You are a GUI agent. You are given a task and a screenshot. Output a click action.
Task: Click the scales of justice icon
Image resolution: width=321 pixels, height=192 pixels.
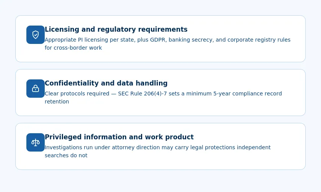[x=36, y=142]
